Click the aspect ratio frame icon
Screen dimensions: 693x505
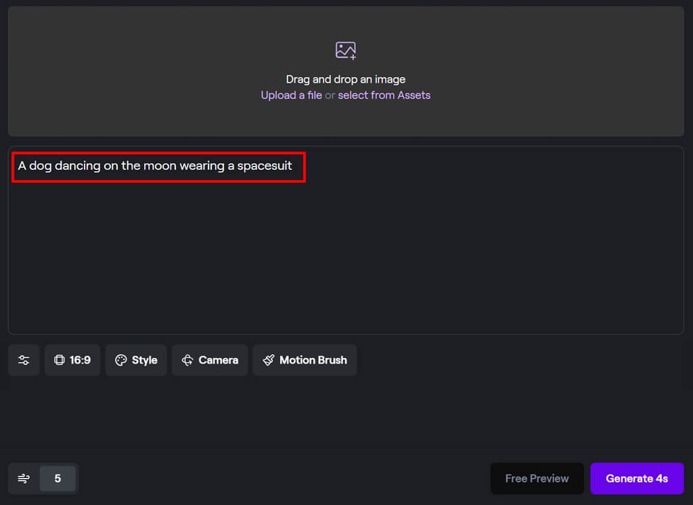click(59, 360)
